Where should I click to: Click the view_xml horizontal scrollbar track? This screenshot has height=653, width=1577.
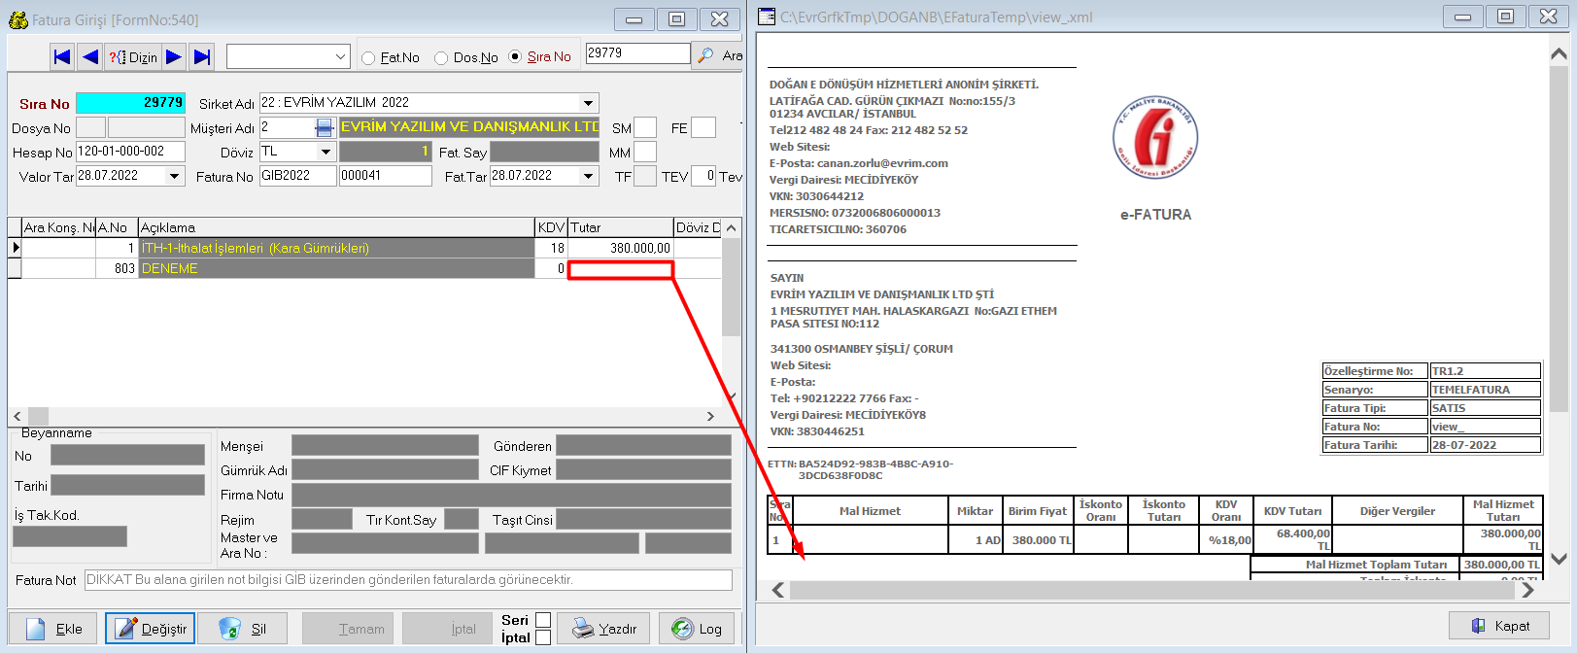click(1153, 590)
